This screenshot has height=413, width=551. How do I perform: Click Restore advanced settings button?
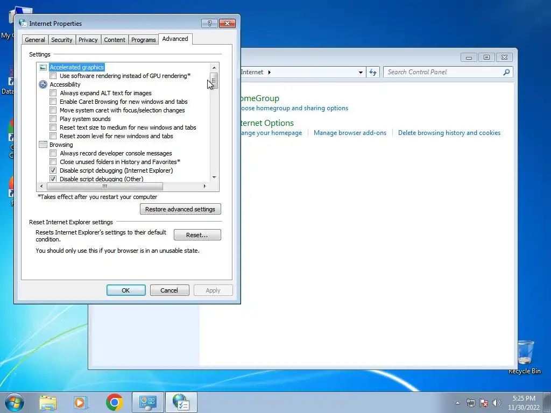(x=180, y=209)
